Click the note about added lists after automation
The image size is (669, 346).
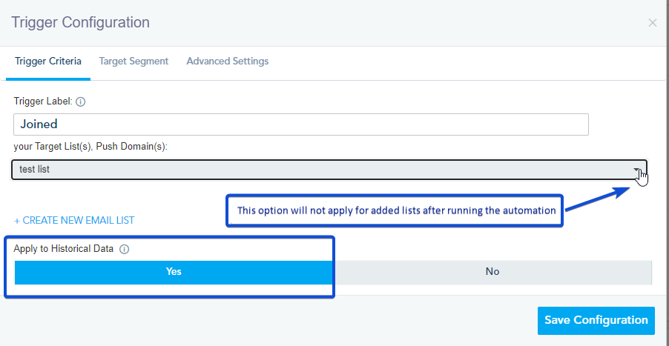[x=396, y=211]
